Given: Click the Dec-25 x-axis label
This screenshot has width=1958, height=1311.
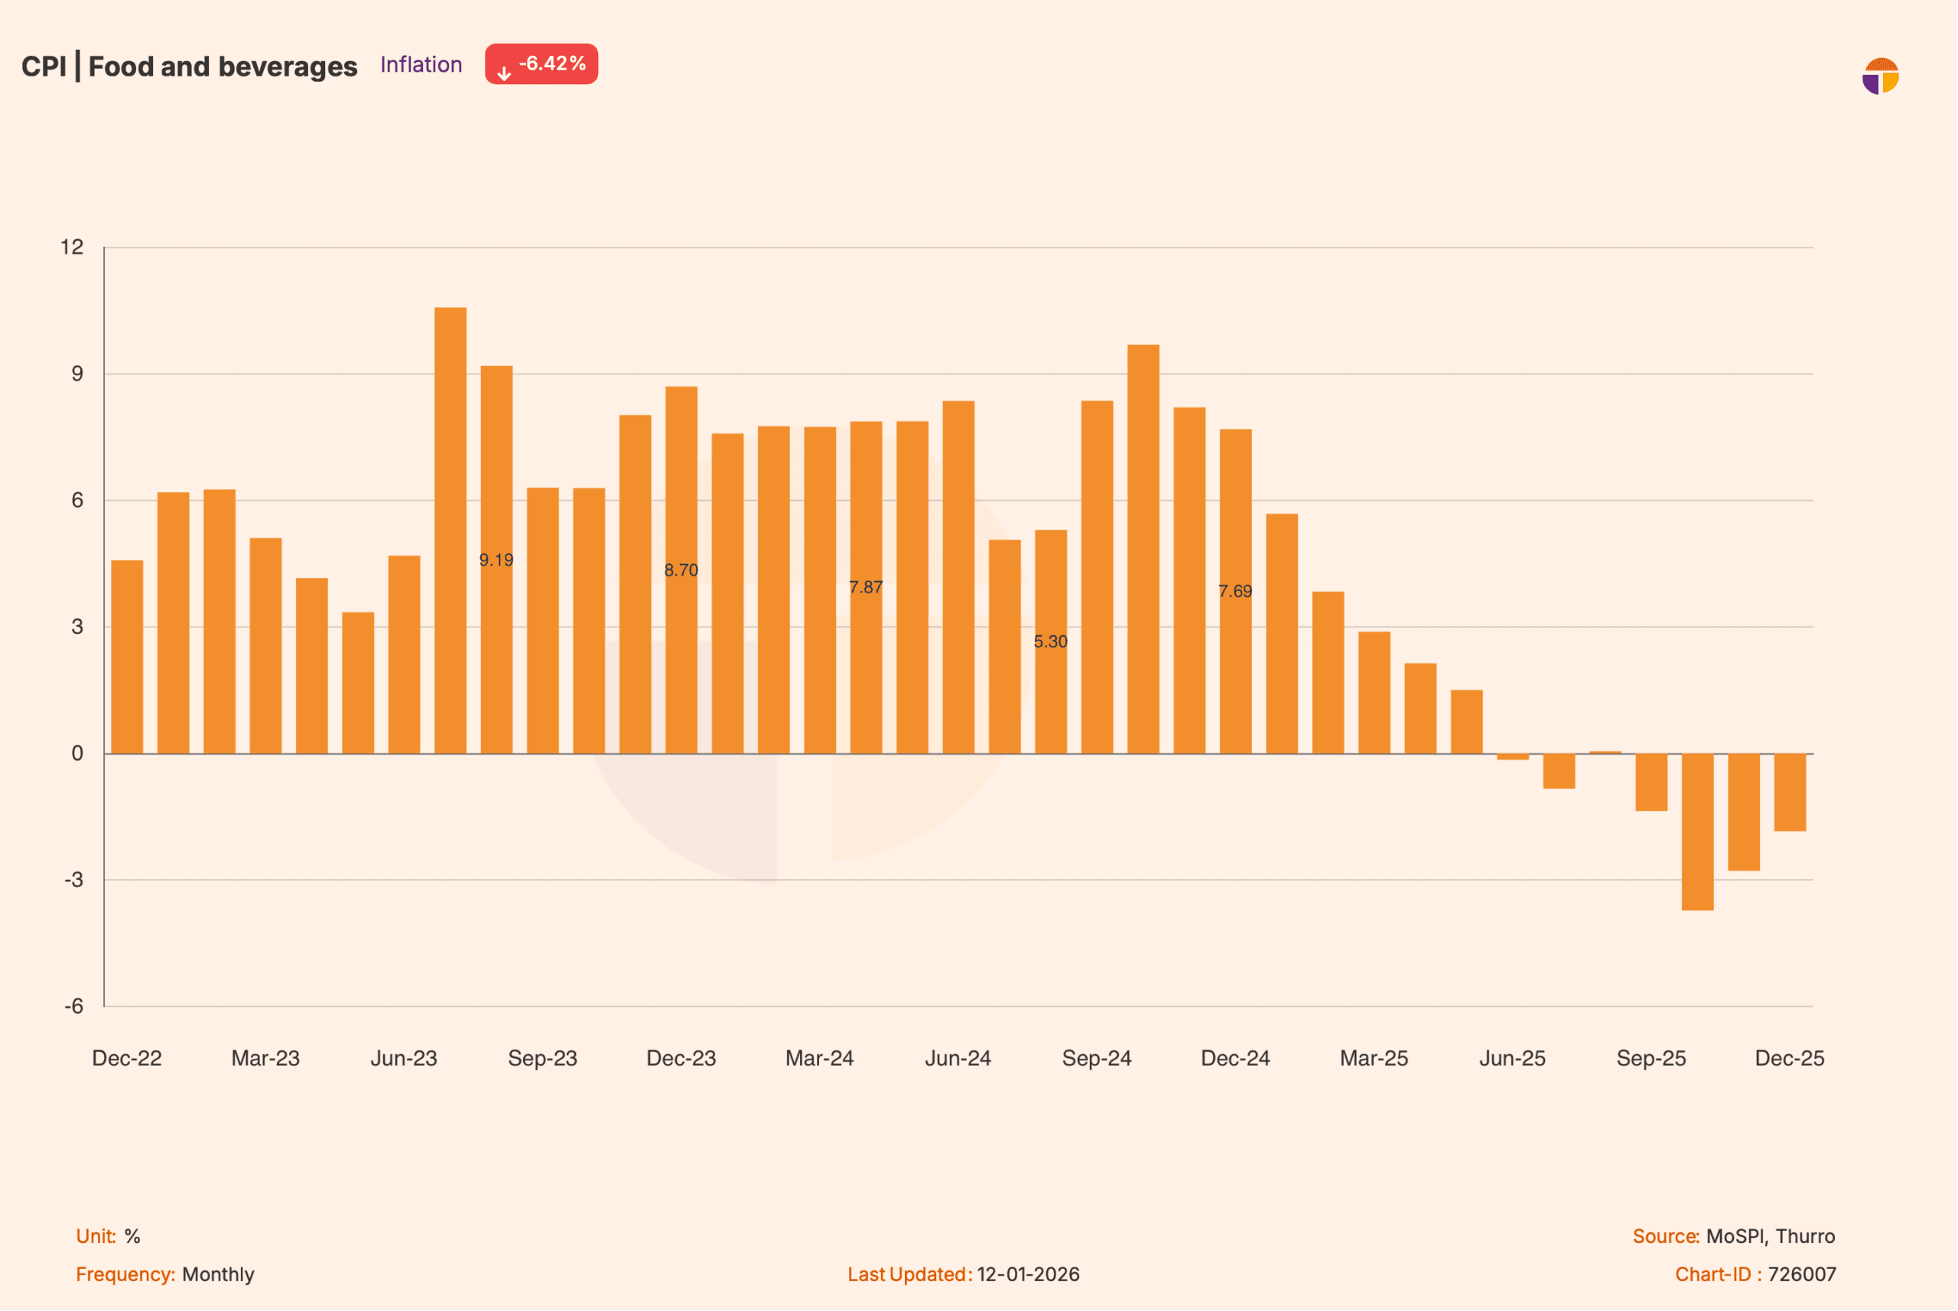Looking at the screenshot, I should pyautogui.click(x=1790, y=1059).
